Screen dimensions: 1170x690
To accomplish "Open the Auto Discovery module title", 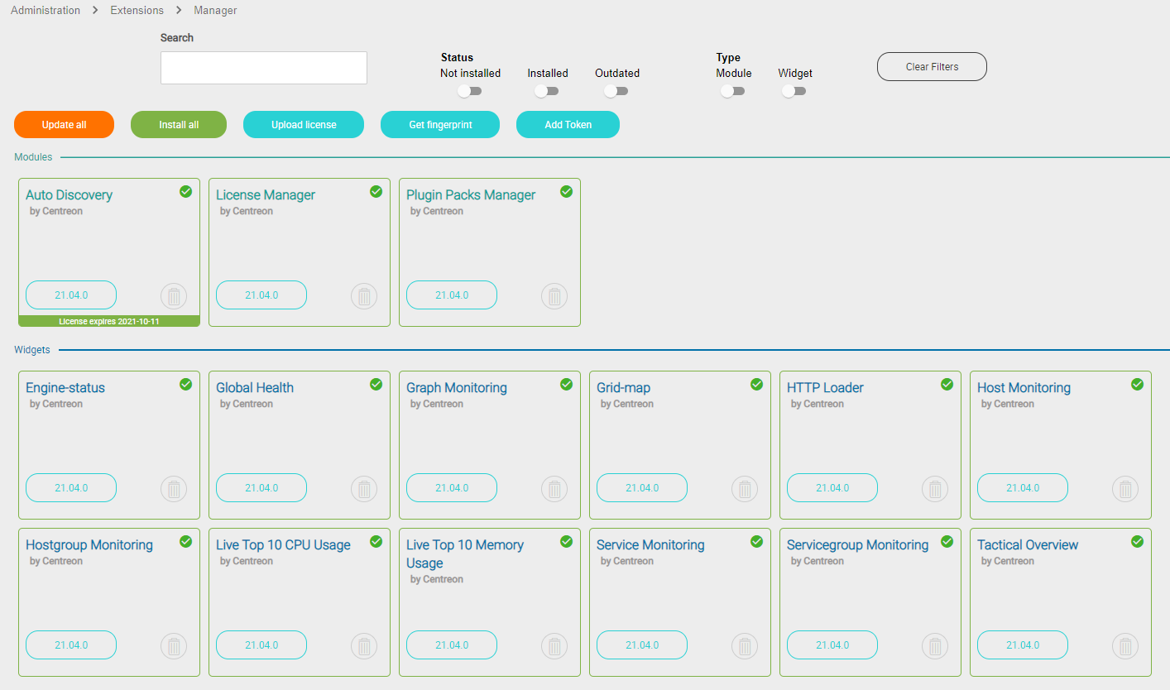I will pyautogui.click(x=69, y=195).
